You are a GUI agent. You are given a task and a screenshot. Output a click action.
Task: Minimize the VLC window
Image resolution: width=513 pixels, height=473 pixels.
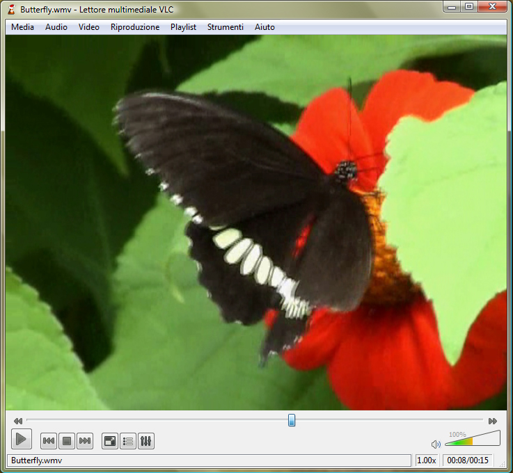pos(452,6)
